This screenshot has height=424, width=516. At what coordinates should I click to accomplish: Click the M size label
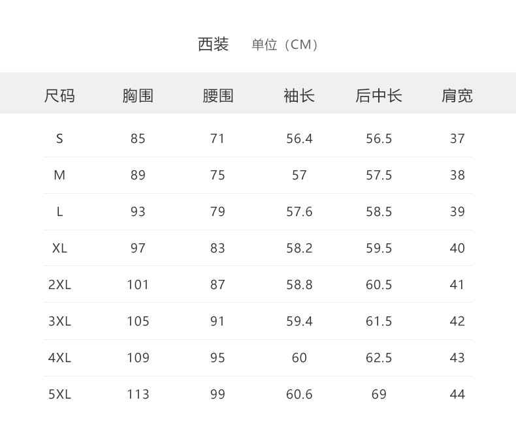point(59,175)
